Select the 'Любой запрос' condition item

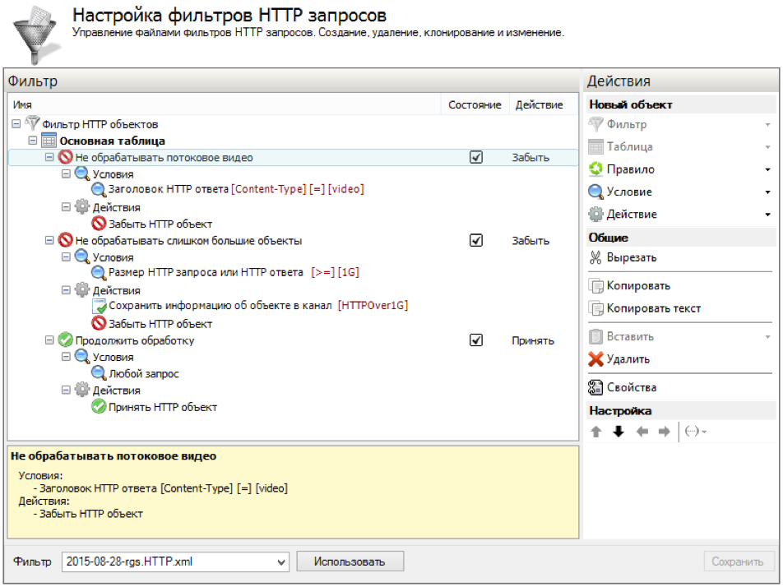tap(144, 374)
